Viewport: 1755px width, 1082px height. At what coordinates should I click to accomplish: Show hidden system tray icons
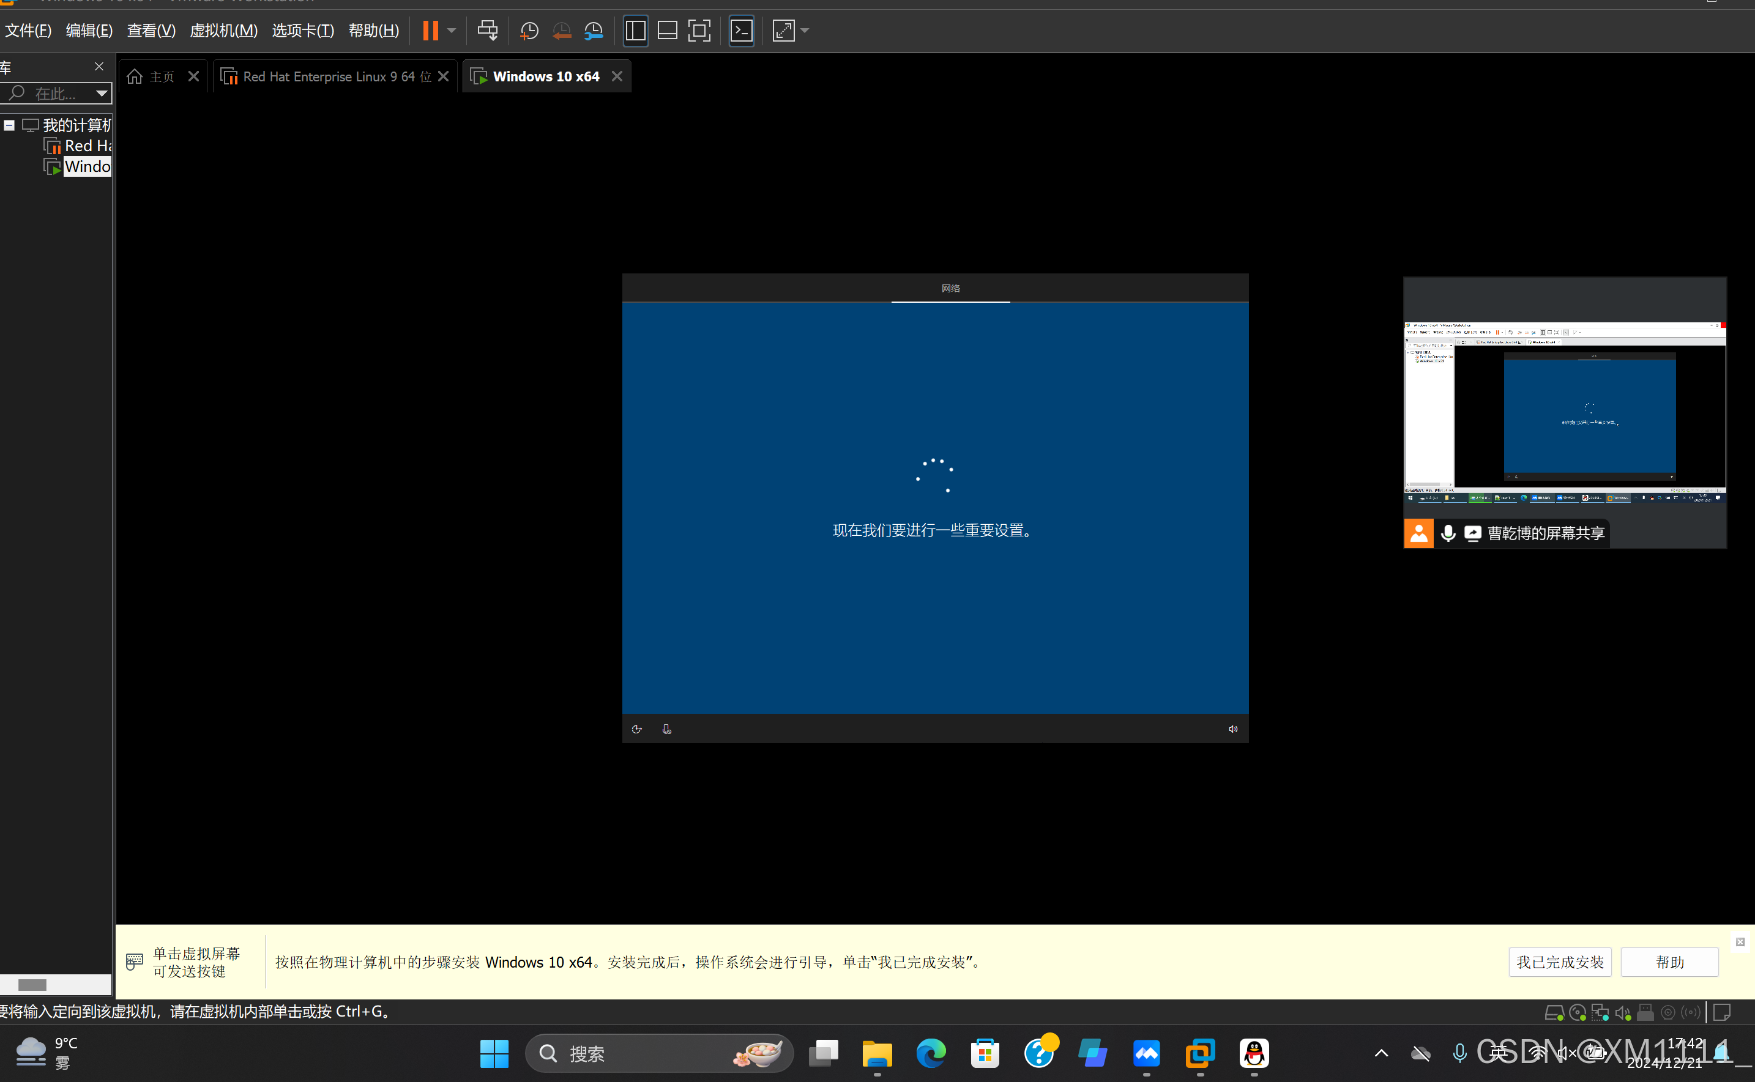click(1381, 1053)
